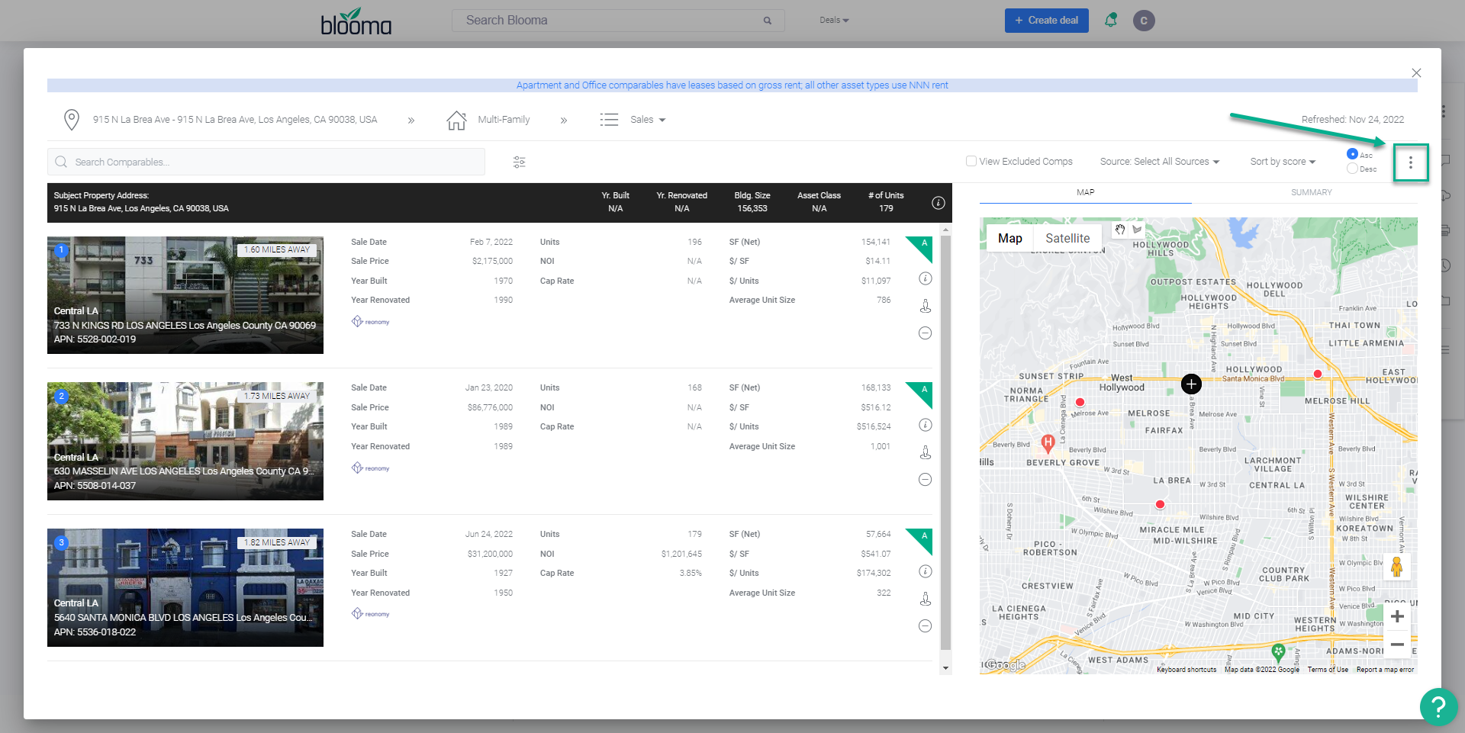Open Sort by score dropdown
1465x733 pixels.
pos(1283,162)
